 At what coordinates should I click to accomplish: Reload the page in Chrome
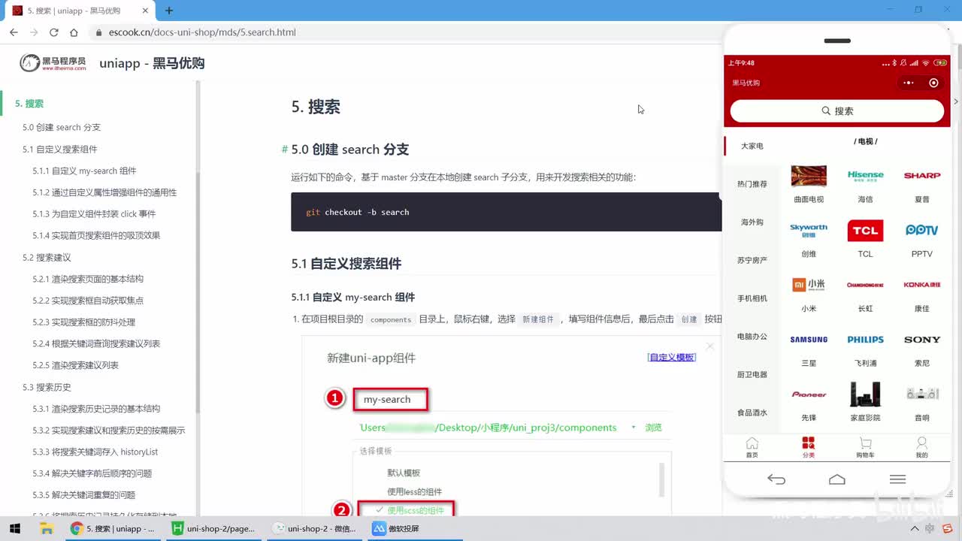pos(53,32)
